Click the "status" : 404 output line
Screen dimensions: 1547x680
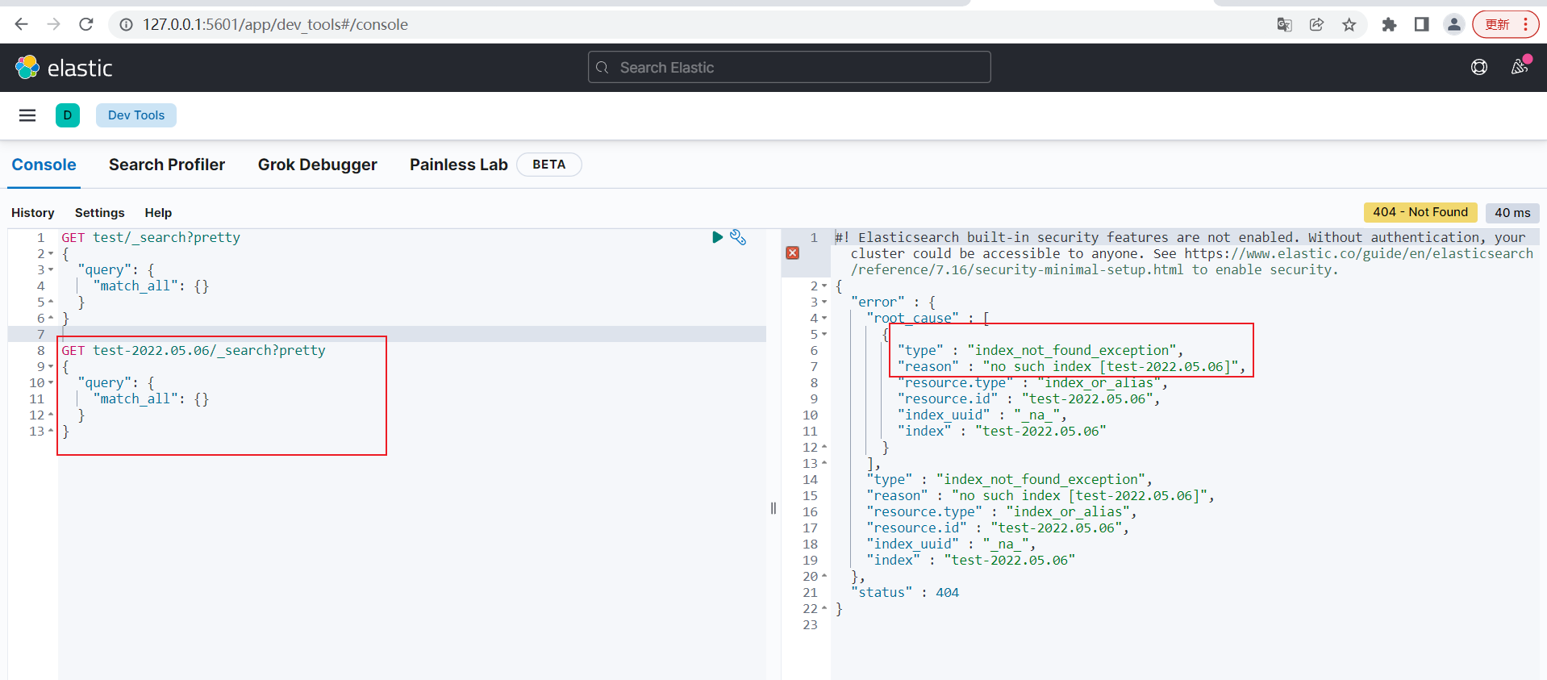tap(905, 592)
